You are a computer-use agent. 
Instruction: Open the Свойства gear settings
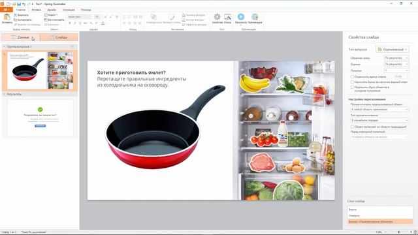click(x=217, y=18)
